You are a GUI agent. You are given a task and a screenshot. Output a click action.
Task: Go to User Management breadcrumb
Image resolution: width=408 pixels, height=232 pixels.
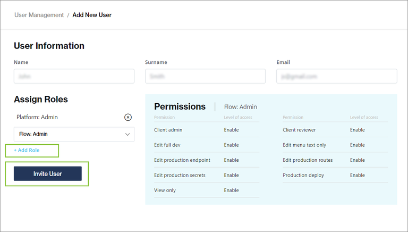(39, 15)
